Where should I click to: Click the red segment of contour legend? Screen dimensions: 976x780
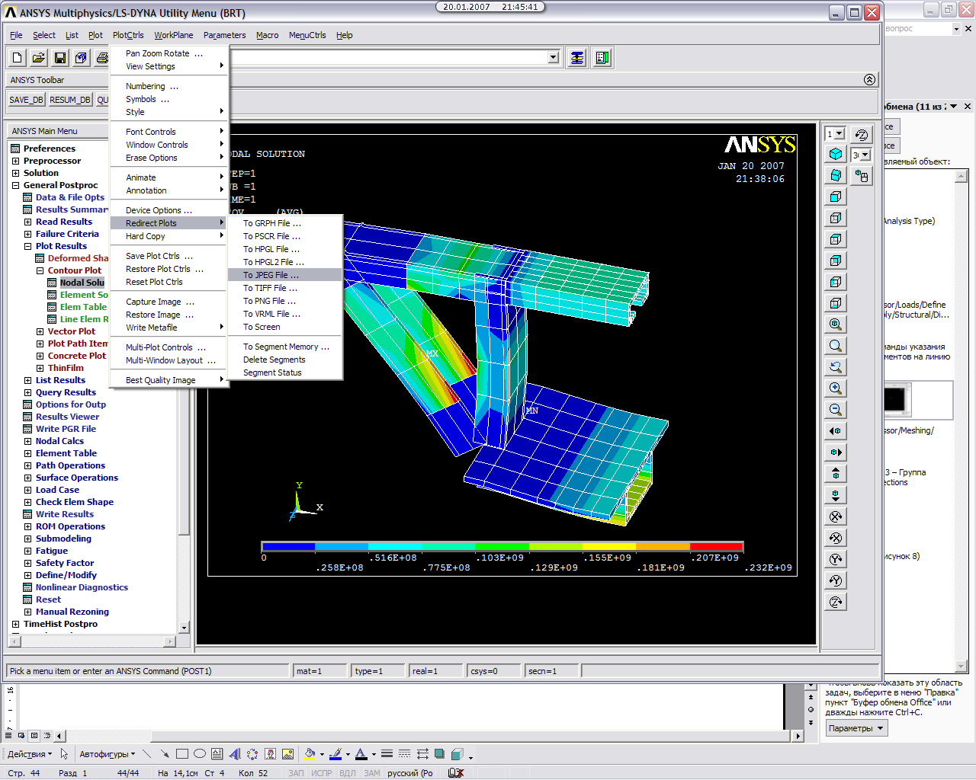(716, 546)
